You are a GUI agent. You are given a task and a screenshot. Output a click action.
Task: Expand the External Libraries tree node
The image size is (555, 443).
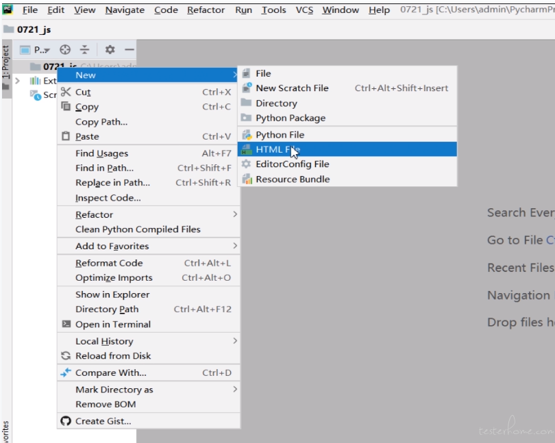pyautogui.click(x=17, y=81)
